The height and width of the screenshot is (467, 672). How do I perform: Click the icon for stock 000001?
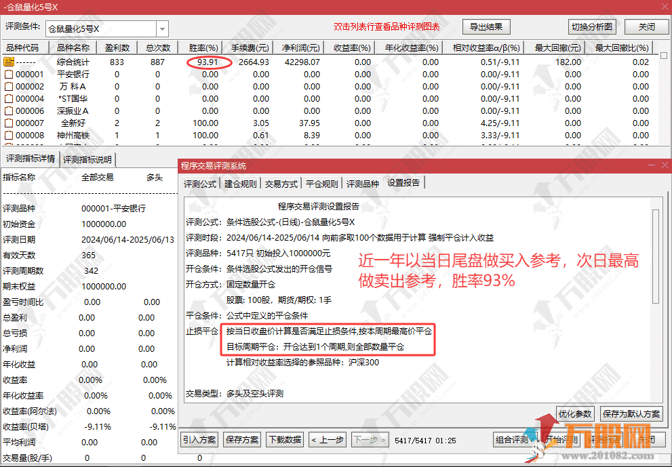9,74
